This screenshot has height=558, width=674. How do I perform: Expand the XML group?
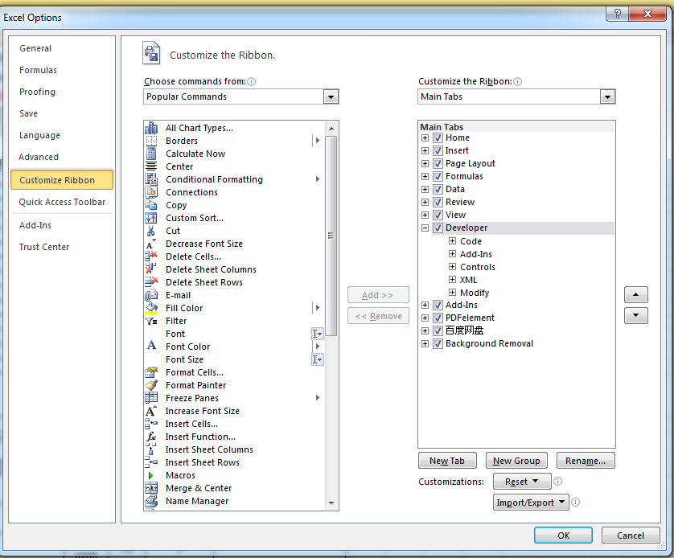coord(452,280)
